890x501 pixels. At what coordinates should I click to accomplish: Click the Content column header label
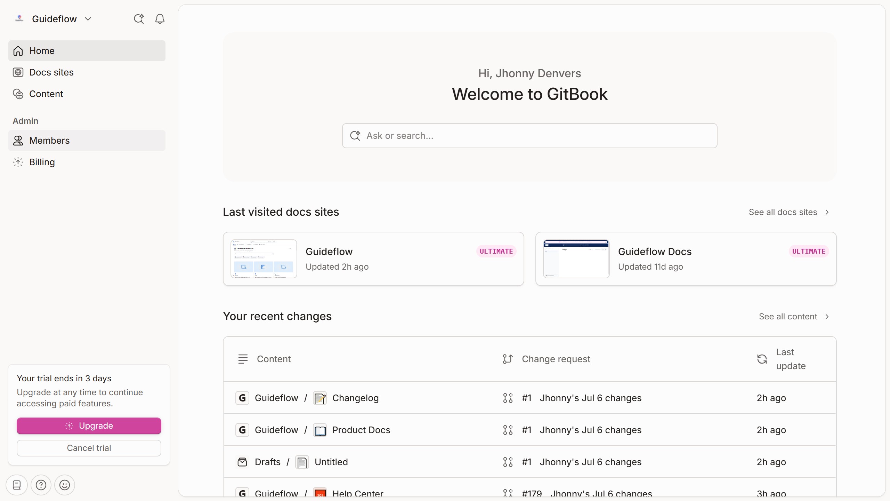pos(274,359)
